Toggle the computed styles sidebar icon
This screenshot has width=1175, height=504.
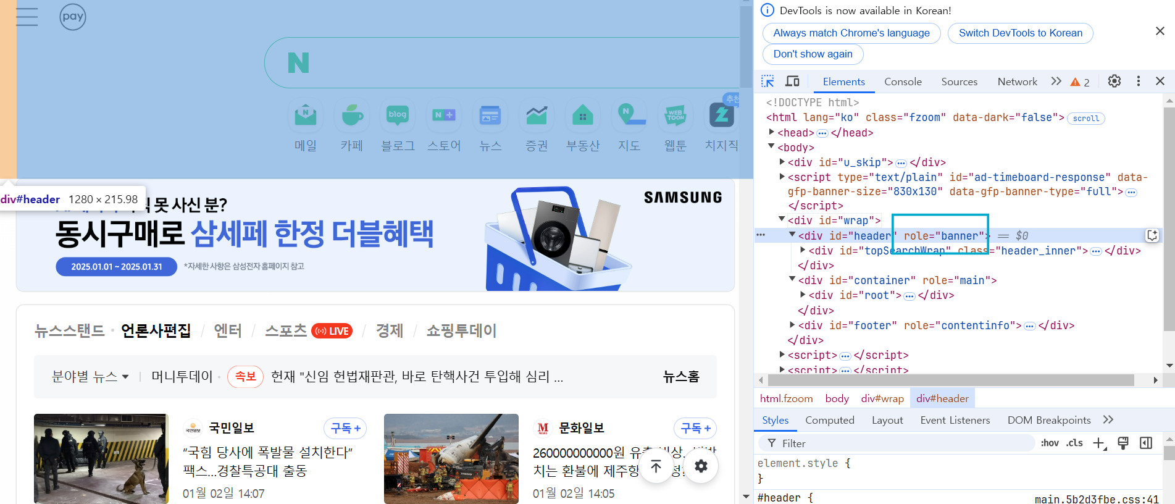coord(1146,443)
